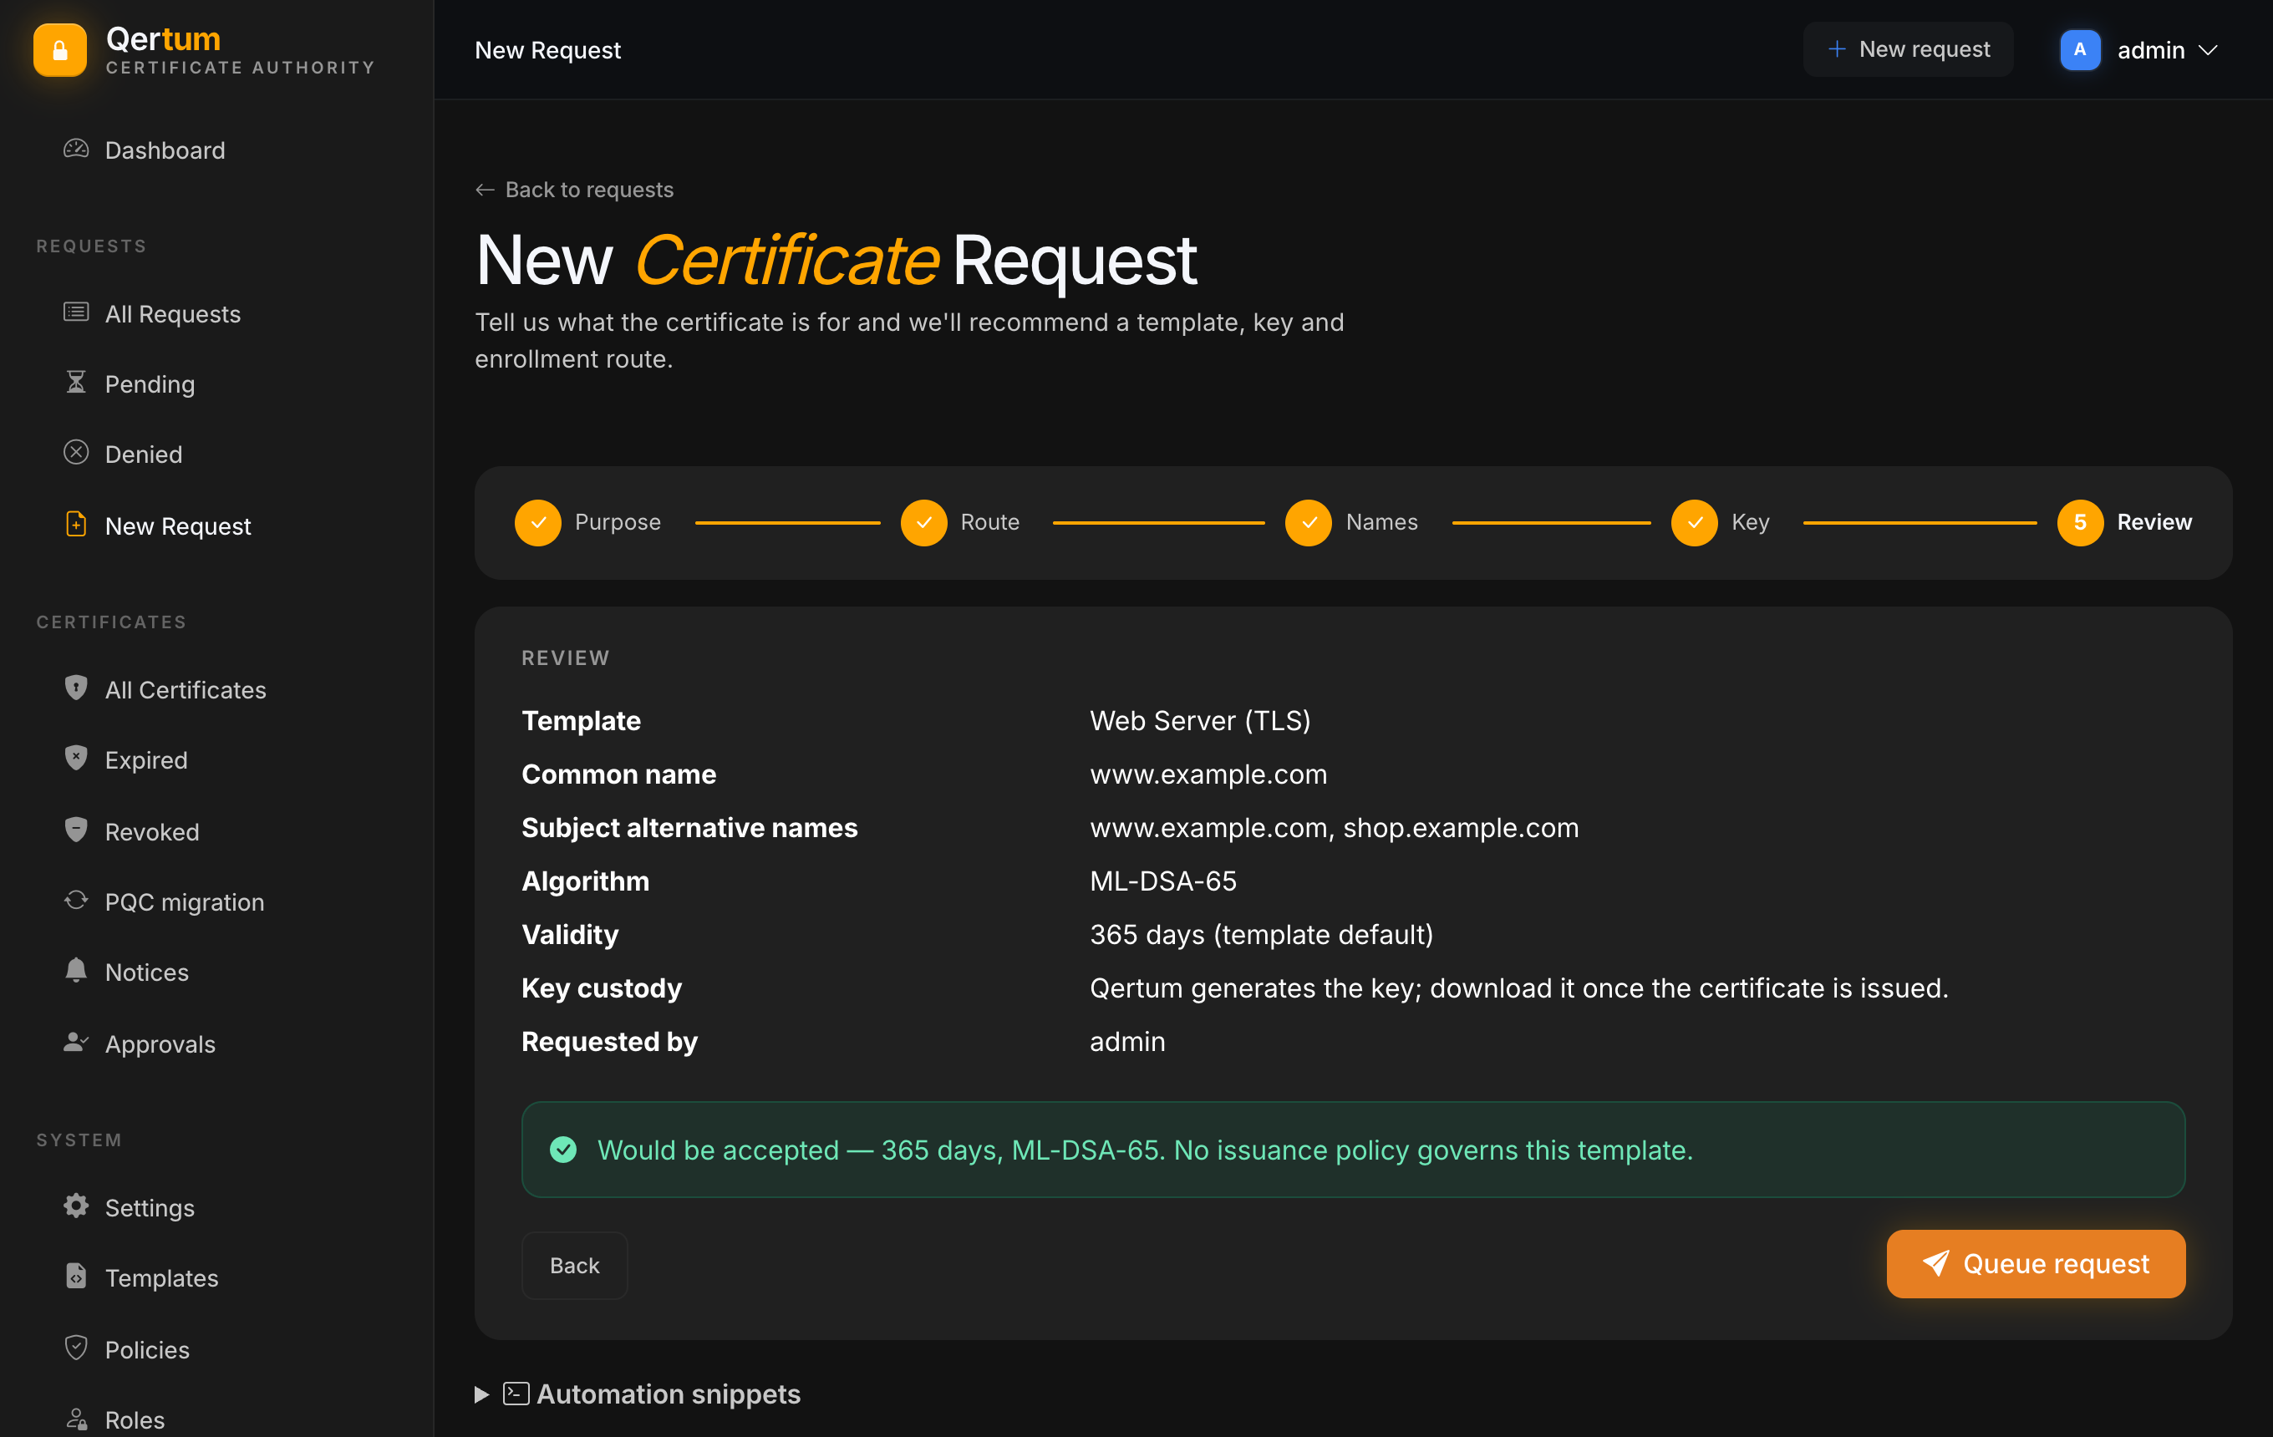The height and width of the screenshot is (1437, 2273).
Task: Click the Pending hourglass icon
Action: pos(76,382)
